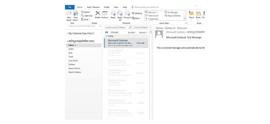This screenshot has height=124, width=270.
Task: Delete the selected email using ribbon
Action: click(x=98, y=15)
